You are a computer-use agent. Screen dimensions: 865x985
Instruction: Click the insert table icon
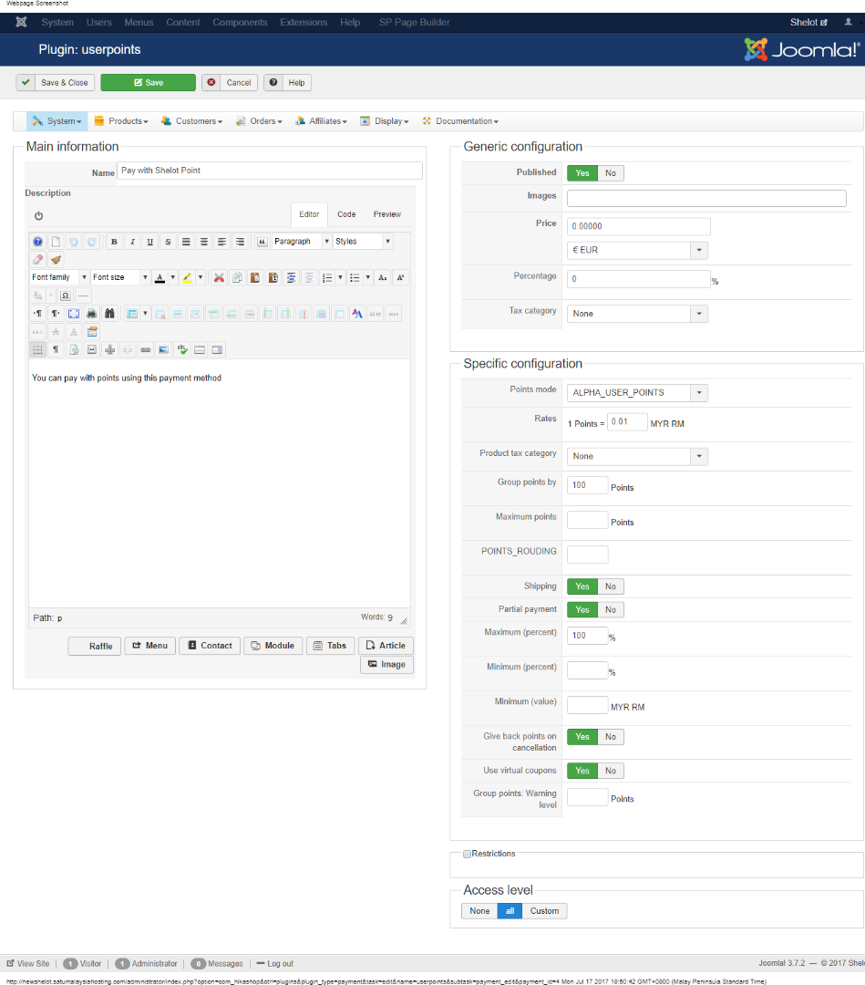coord(132,314)
